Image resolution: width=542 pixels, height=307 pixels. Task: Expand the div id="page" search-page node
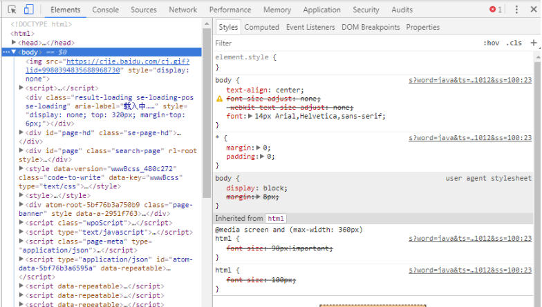[x=21, y=150]
